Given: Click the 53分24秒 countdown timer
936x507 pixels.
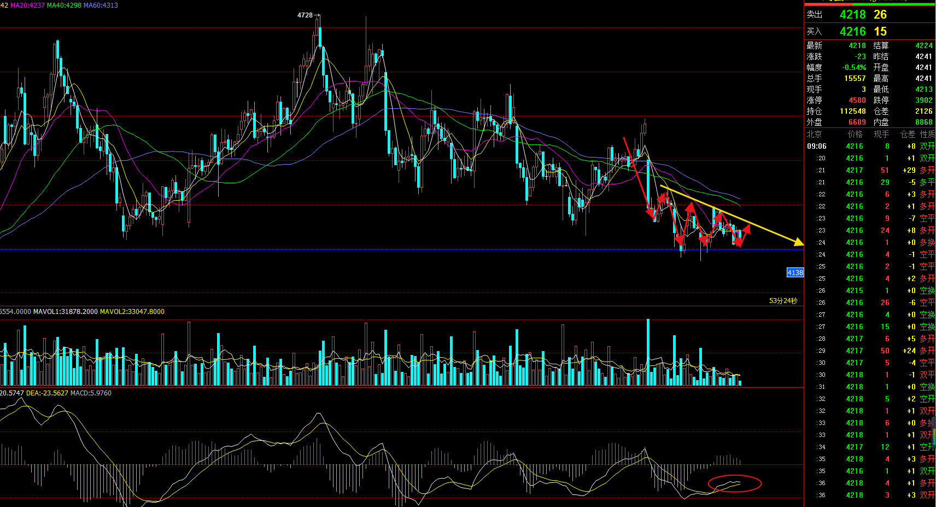Looking at the screenshot, I should [x=783, y=301].
